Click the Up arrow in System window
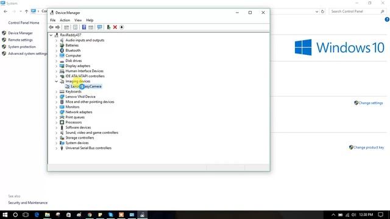 coord(26,12)
